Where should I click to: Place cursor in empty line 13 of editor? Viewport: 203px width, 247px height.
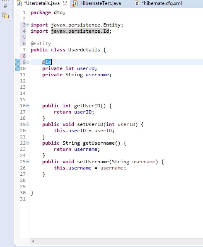[110, 87]
